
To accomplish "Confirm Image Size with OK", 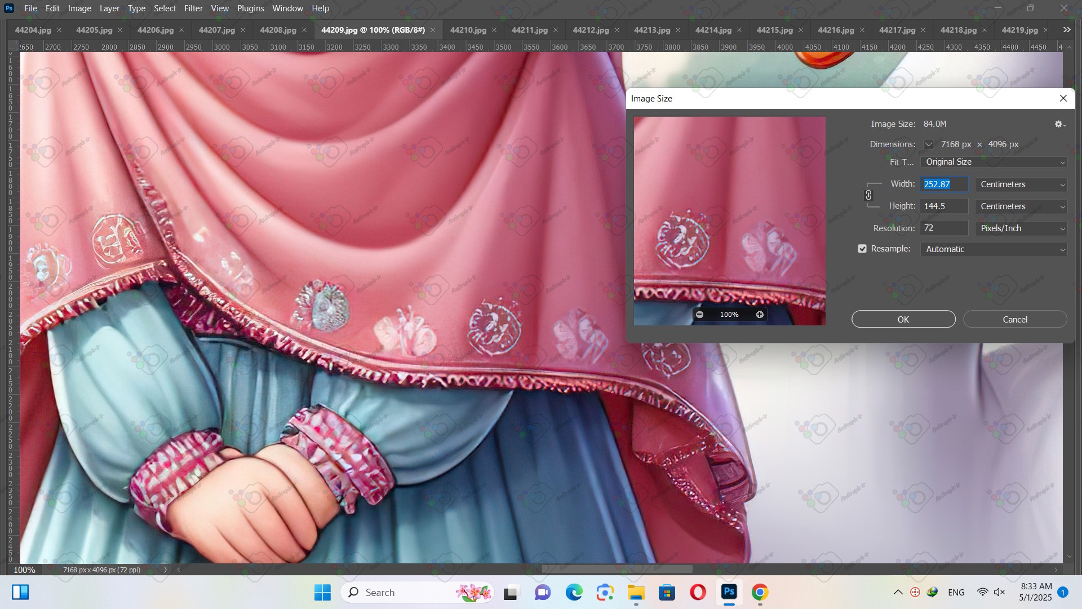I will [x=903, y=319].
